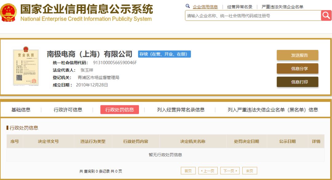Focus the enterprise name search field

[253, 16]
